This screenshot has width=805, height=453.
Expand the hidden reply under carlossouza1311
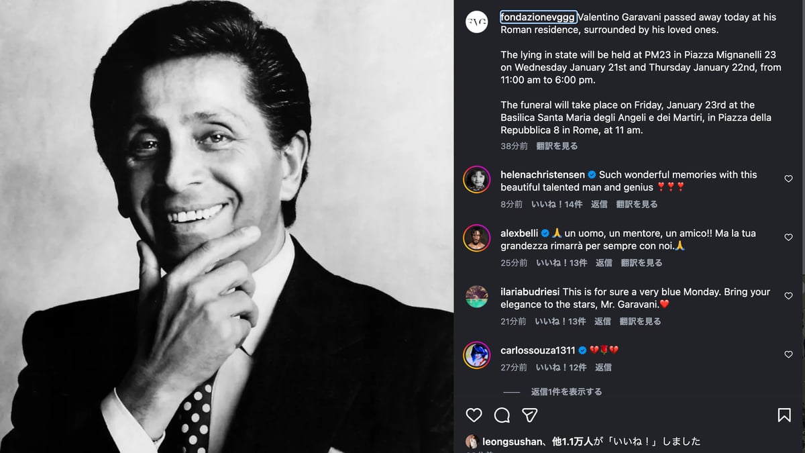(567, 392)
